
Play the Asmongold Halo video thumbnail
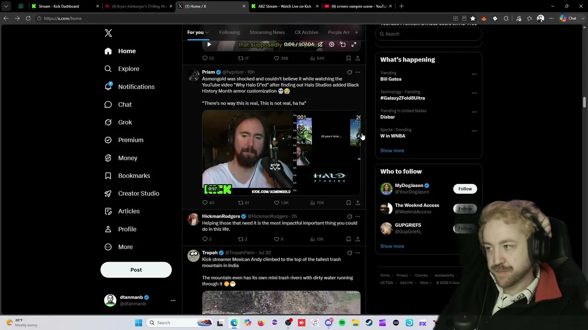[281, 153]
